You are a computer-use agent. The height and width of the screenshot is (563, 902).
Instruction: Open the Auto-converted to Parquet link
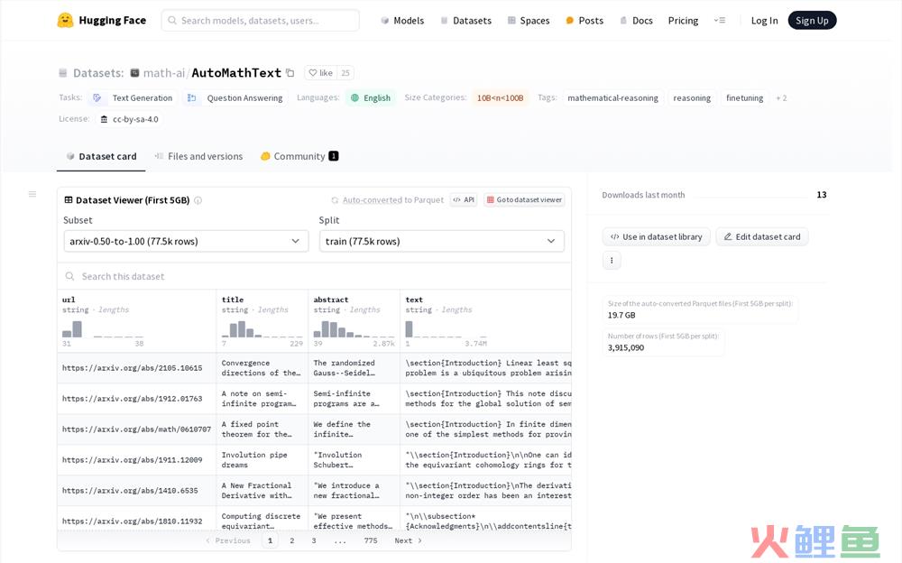pyautogui.click(x=387, y=199)
